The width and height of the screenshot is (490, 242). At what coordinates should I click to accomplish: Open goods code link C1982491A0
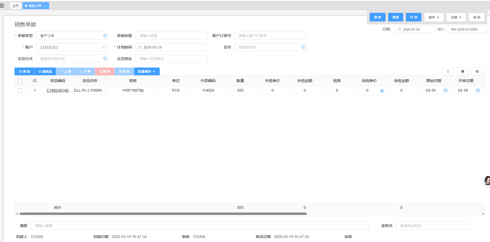pyautogui.click(x=58, y=91)
